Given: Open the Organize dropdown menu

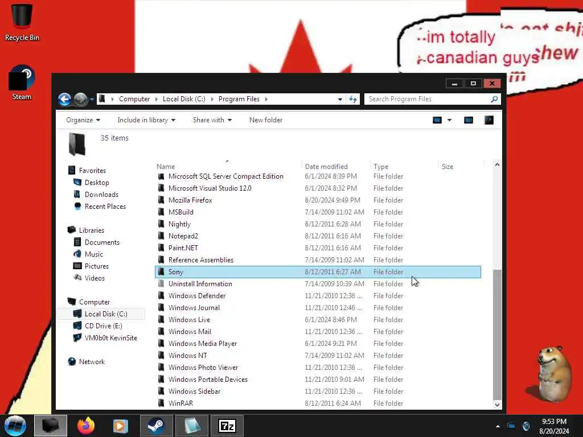Looking at the screenshot, I should tap(83, 120).
